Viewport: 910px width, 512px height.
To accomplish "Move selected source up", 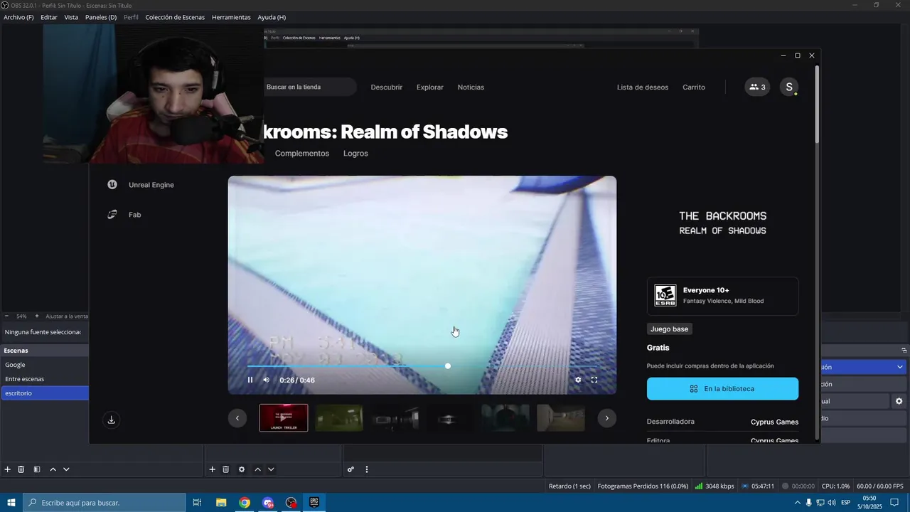I will pos(257,469).
